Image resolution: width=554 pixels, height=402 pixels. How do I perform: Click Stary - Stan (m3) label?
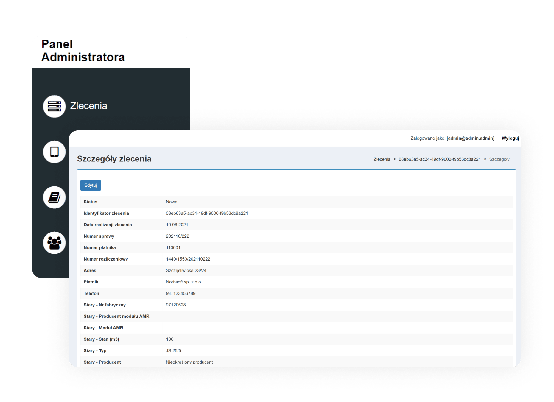(x=101, y=339)
